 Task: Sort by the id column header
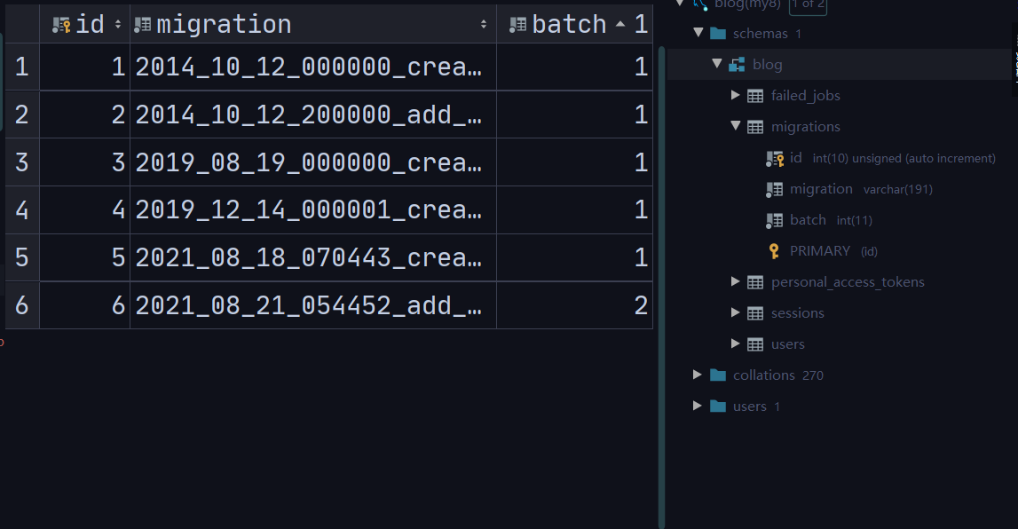click(85, 24)
